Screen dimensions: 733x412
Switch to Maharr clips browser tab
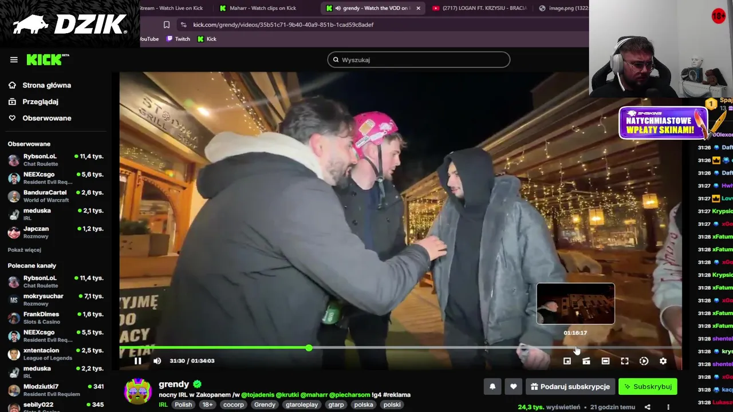(262, 8)
